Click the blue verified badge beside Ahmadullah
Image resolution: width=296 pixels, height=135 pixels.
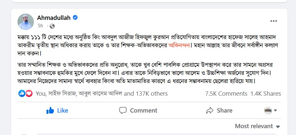click(75, 18)
